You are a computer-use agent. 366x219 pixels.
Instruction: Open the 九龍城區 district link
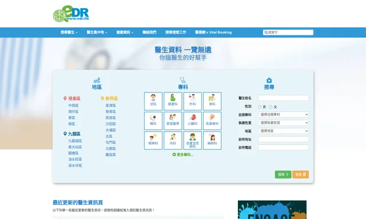75,141
